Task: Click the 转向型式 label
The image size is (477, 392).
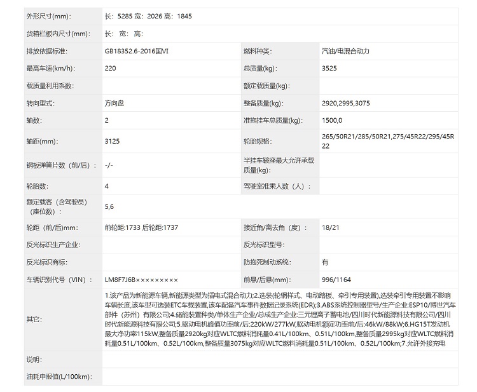Action: [x=41, y=104]
